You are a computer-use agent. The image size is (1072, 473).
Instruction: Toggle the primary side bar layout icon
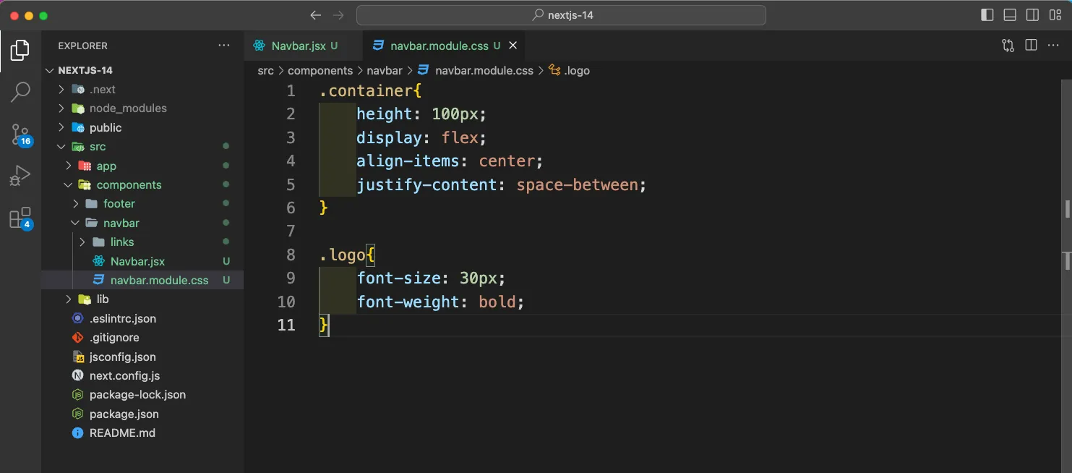pos(987,14)
